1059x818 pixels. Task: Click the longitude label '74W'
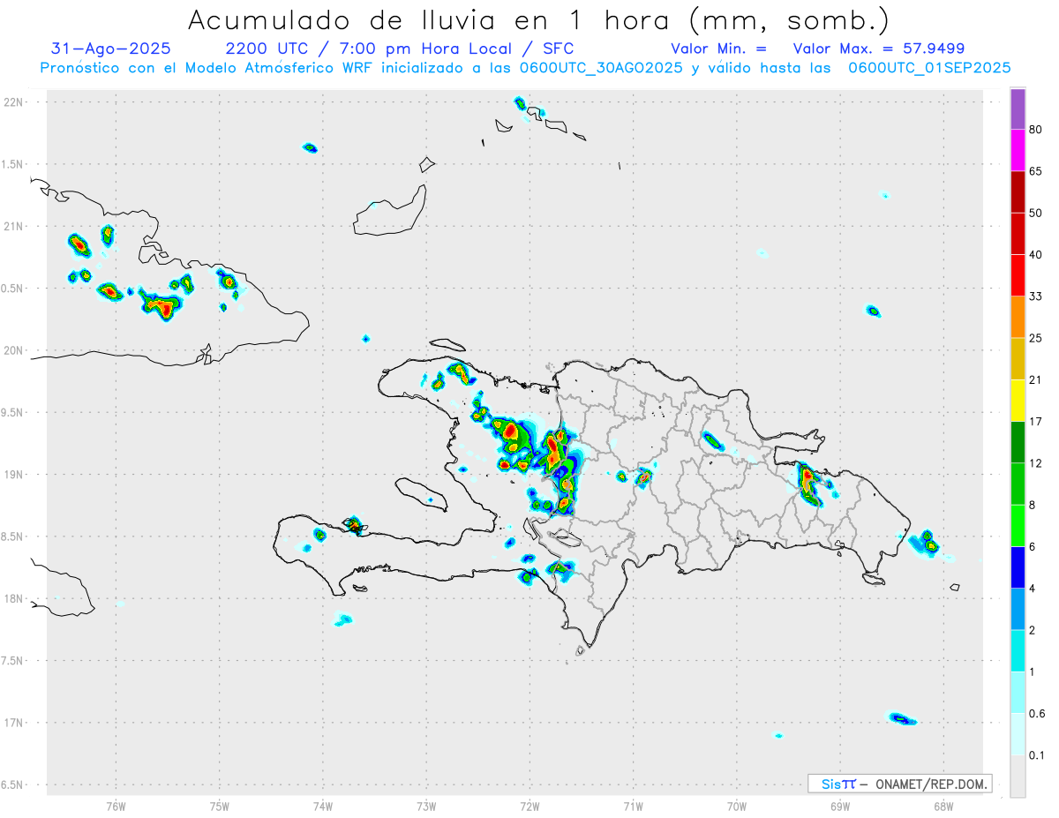tap(323, 805)
